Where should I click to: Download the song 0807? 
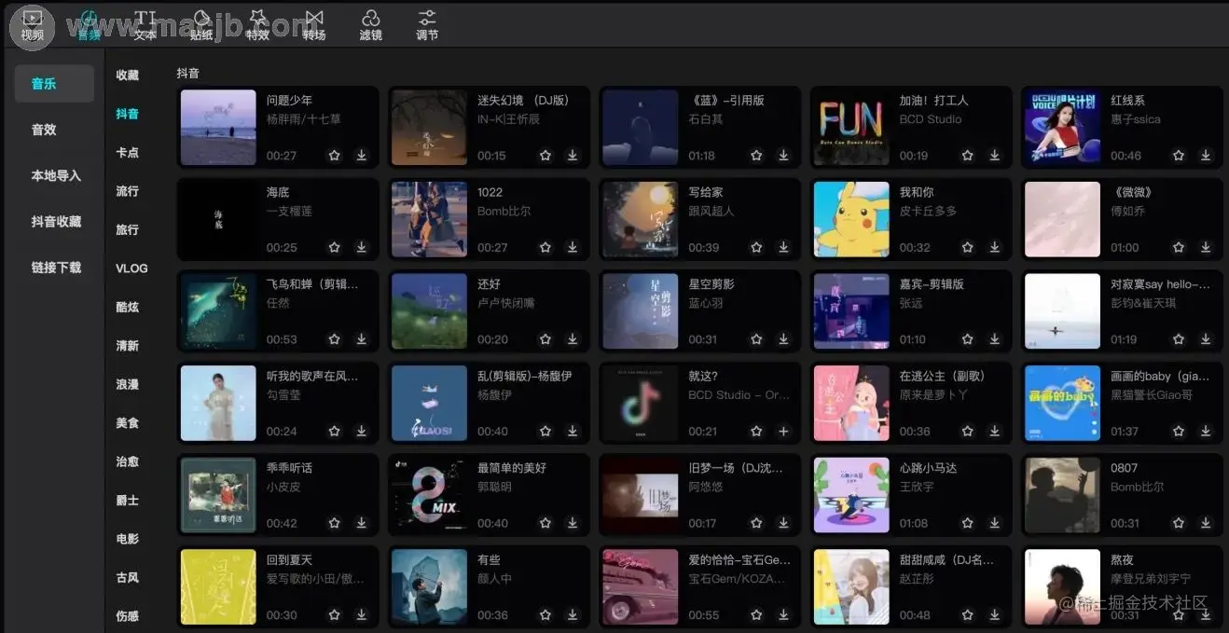pyautogui.click(x=1206, y=523)
